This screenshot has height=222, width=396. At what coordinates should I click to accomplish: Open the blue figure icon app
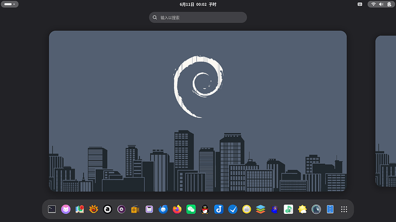tap(274, 209)
